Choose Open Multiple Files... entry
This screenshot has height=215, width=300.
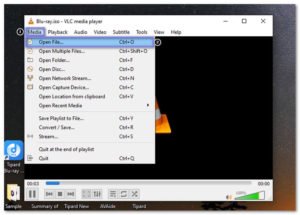coord(90,51)
